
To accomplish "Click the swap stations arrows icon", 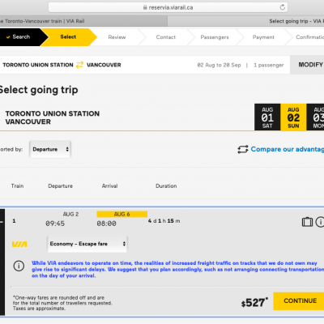I will (x=79, y=65).
